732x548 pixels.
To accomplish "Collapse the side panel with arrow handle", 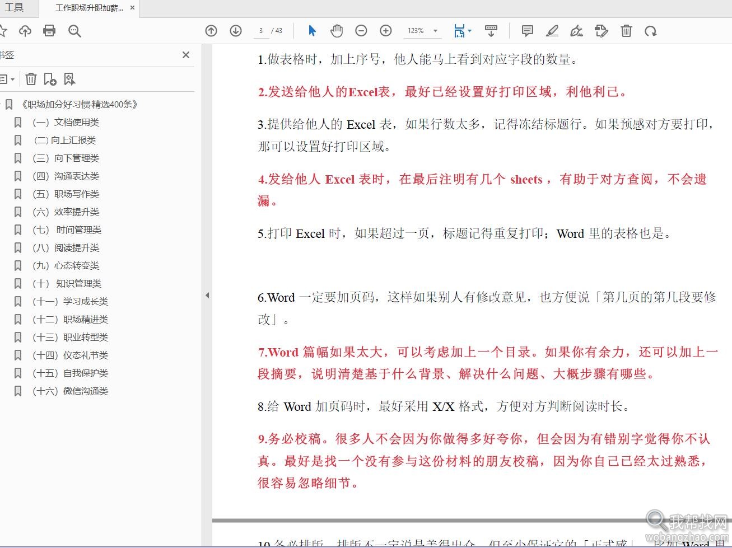I will tap(207, 295).
